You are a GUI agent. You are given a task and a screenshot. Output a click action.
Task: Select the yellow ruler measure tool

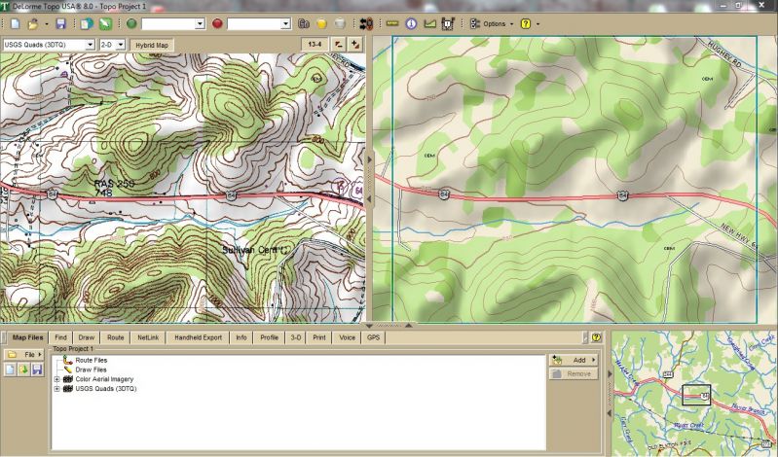coord(392,23)
